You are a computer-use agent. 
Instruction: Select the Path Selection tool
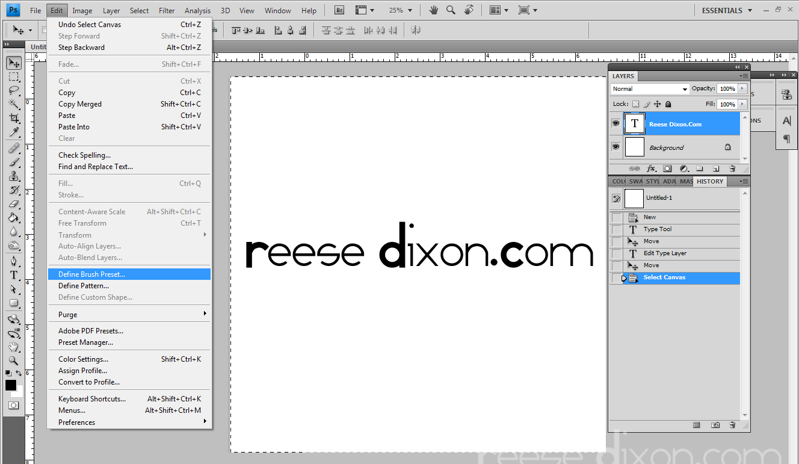click(x=13, y=288)
